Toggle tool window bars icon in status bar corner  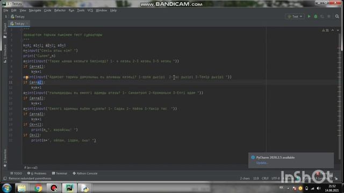pos(5,179)
